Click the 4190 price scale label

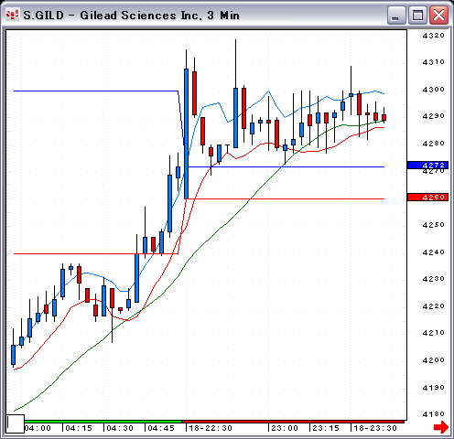click(433, 388)
